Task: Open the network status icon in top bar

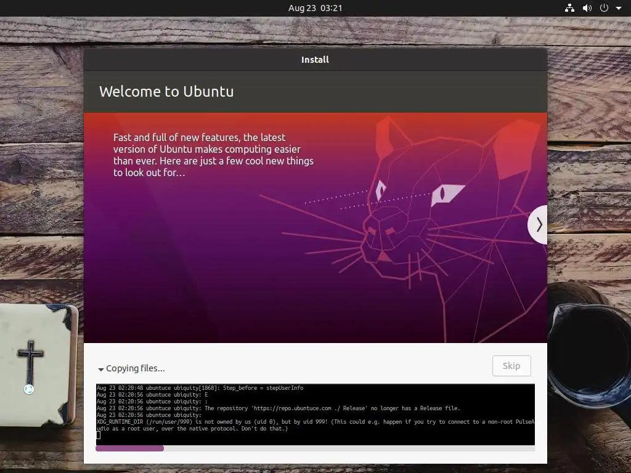Action: tap(569, 8)
